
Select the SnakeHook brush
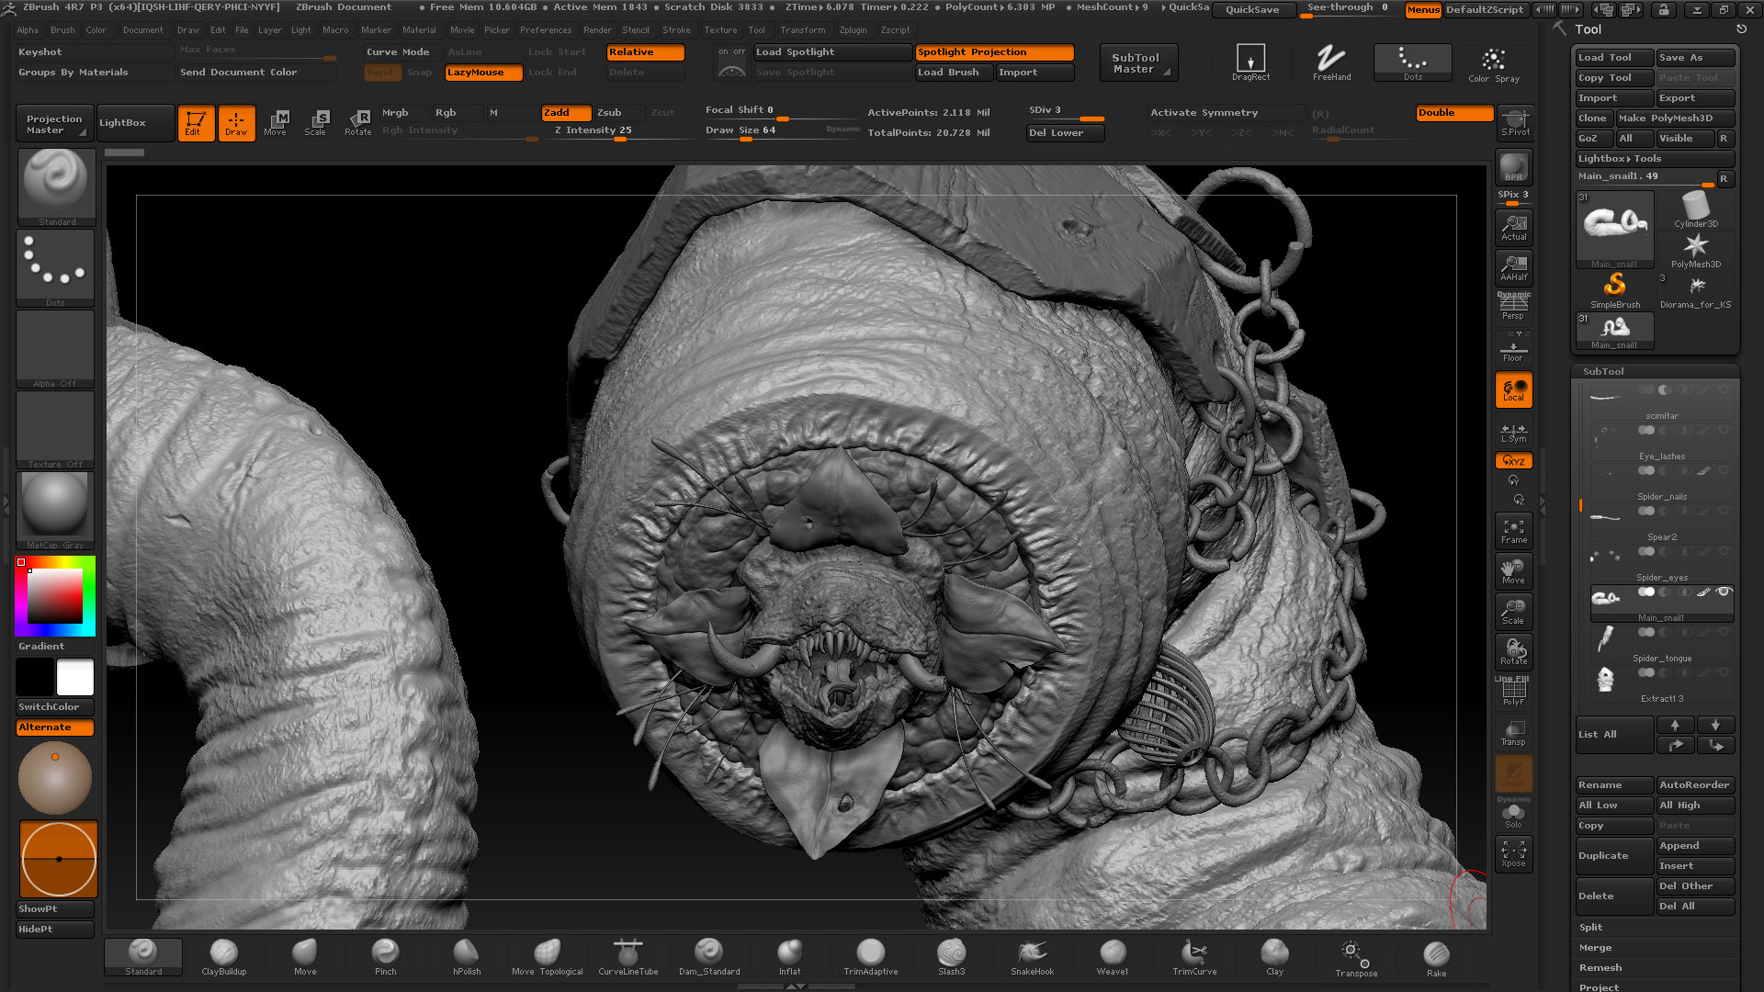pyautogui.click(x=1032, y=957)
